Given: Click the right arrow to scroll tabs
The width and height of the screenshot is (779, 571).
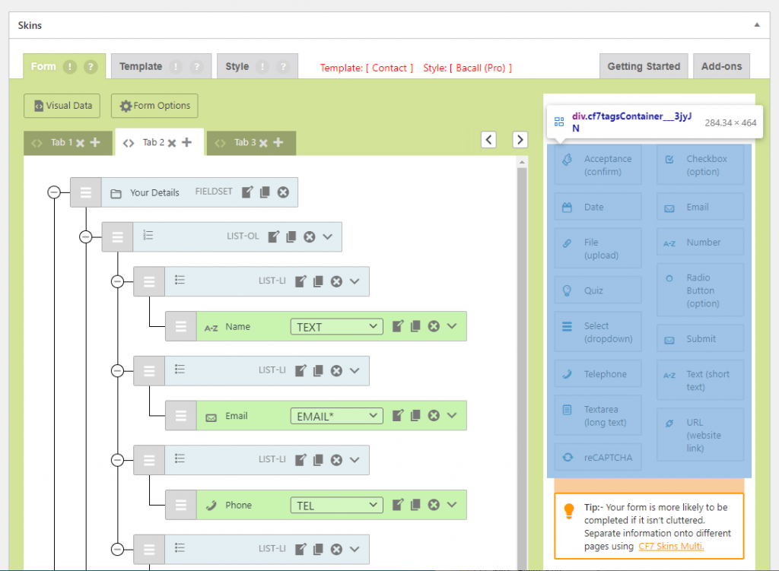Looking at the screenshot, I should coord(520,140).
